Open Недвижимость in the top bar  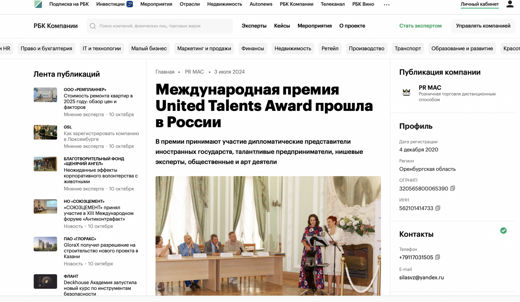[225, 4]
